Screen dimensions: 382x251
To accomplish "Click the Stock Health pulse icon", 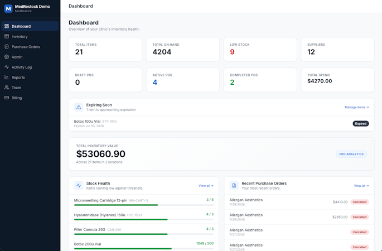I will (79, 186).
